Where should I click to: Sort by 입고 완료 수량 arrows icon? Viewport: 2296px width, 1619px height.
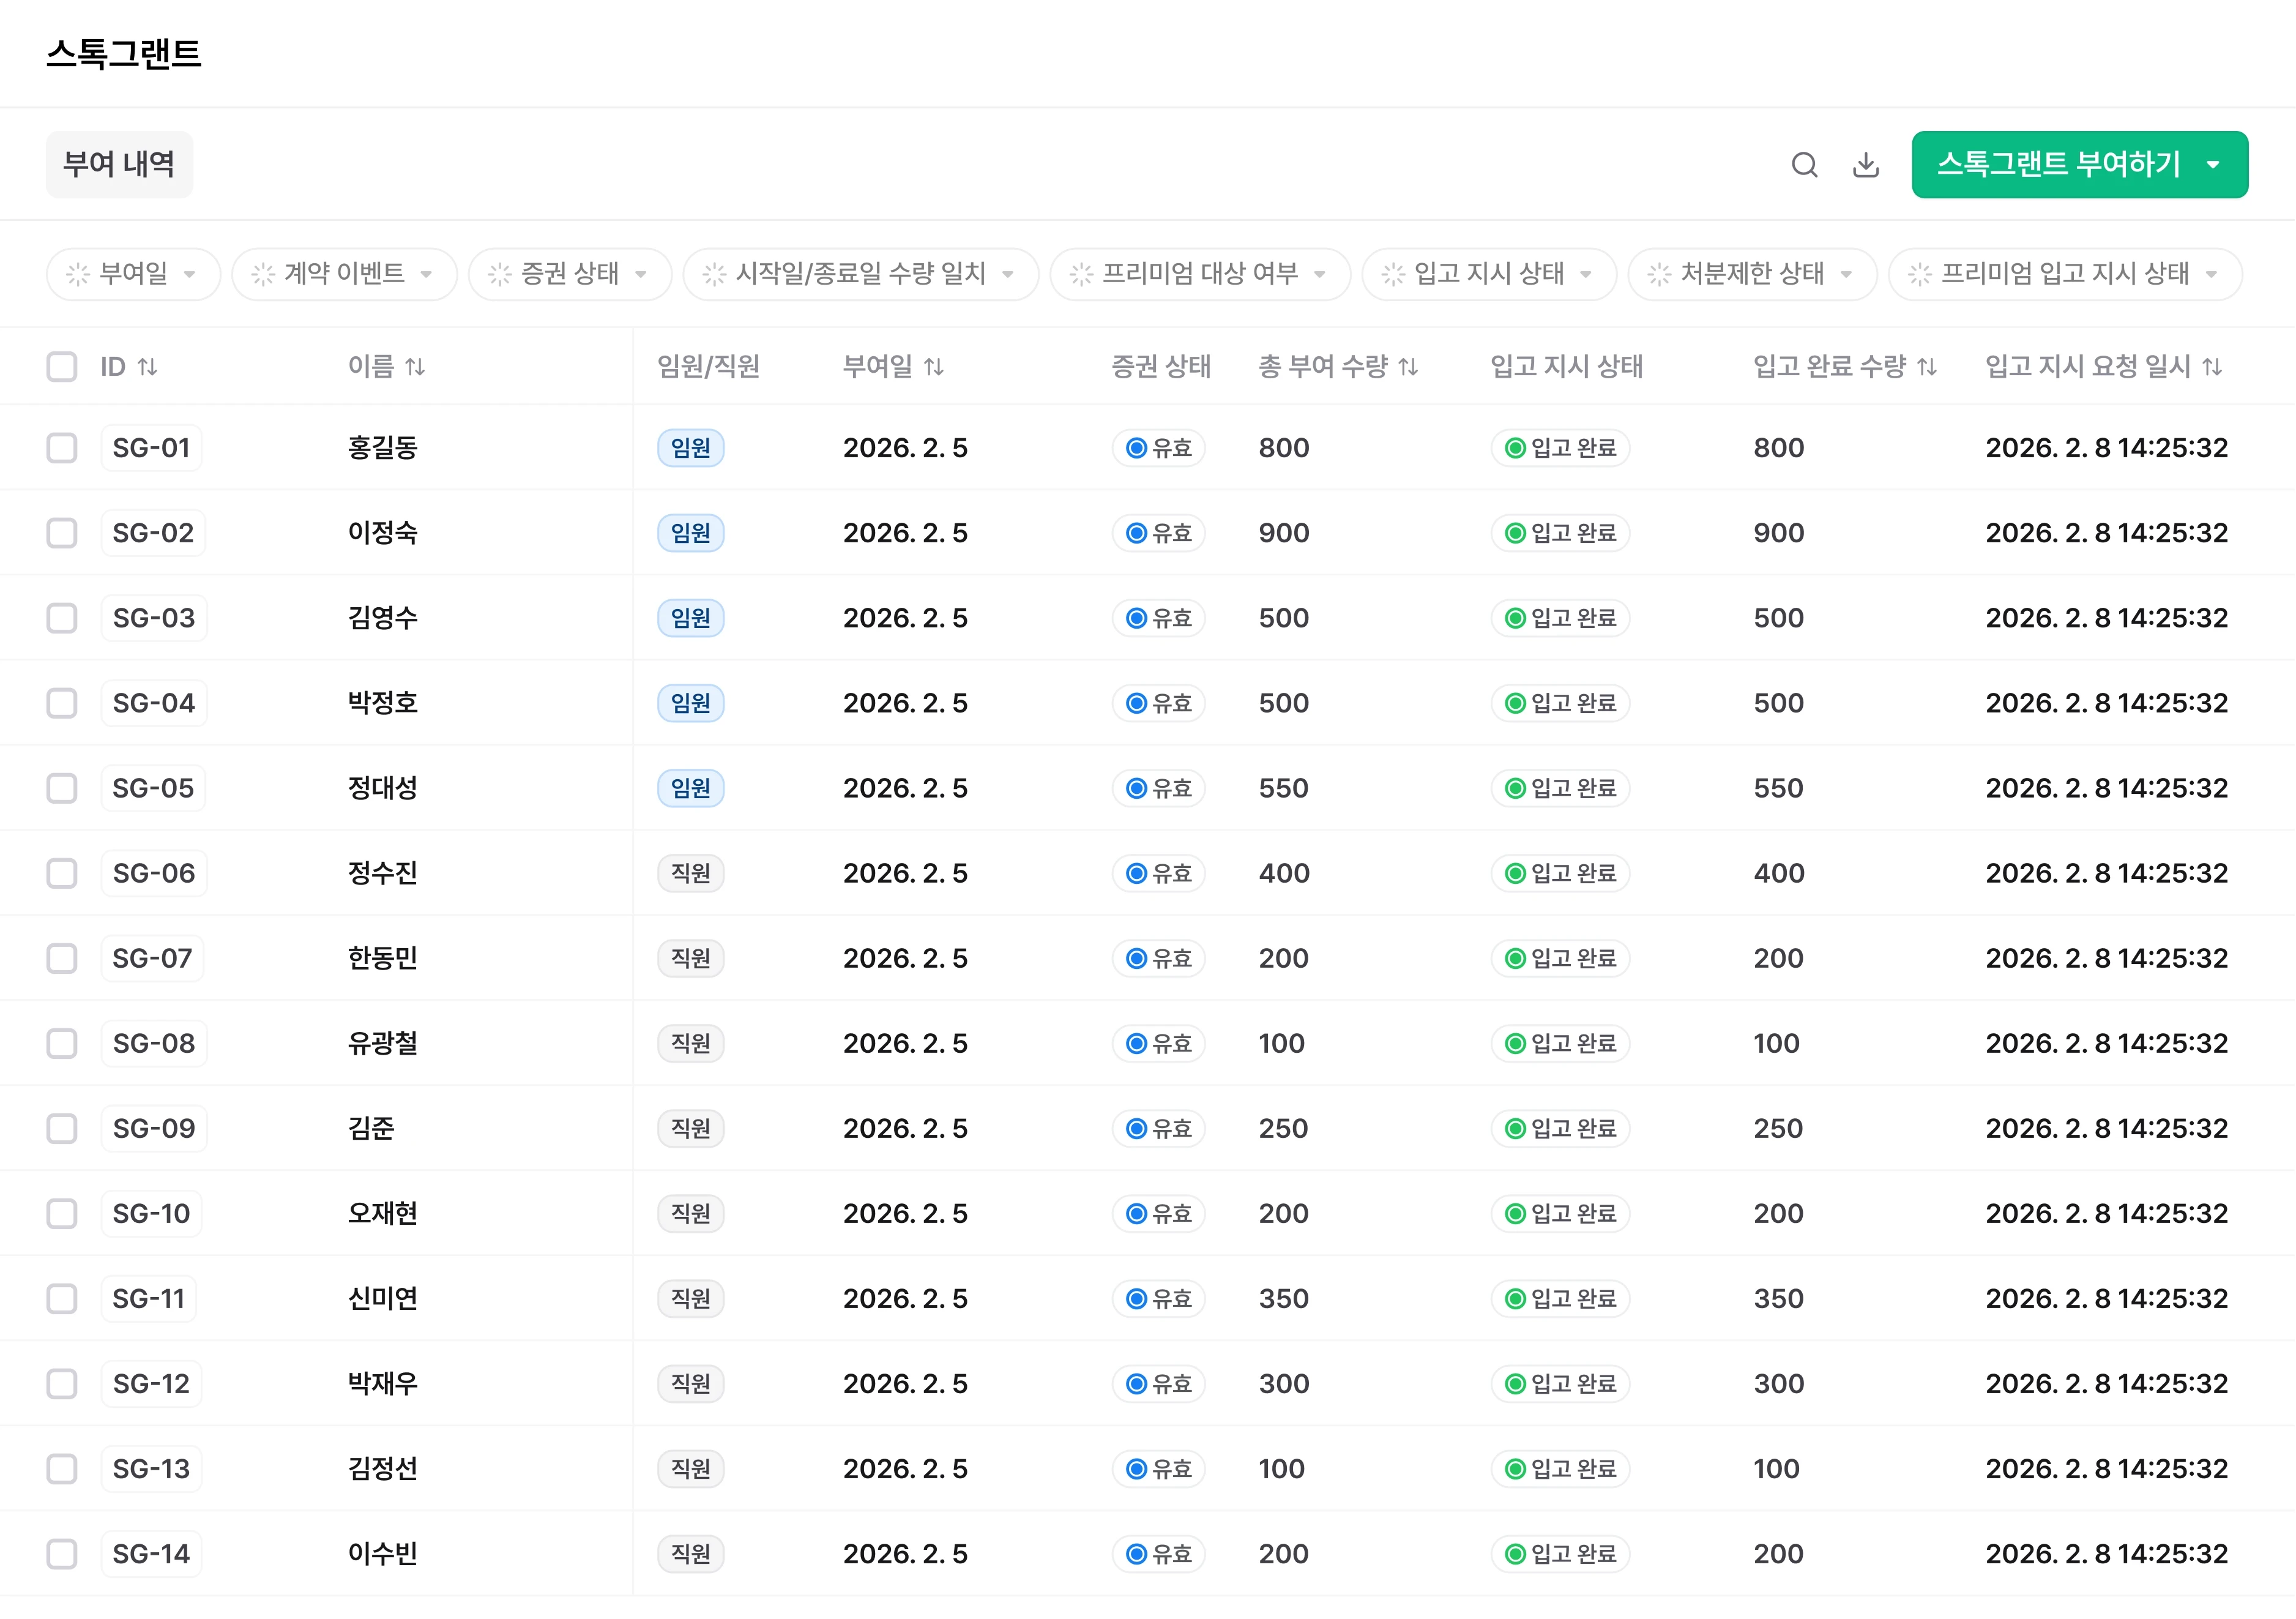1927,367
